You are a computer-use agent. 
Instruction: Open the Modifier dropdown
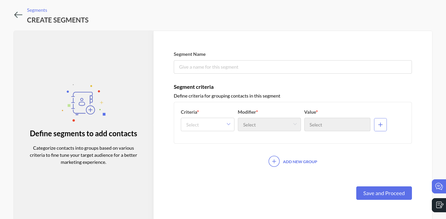click(269, 124)
